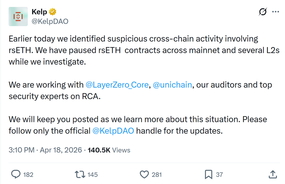
Task: Click the 140.5K Views count
Action: click(x=109, y=150)
